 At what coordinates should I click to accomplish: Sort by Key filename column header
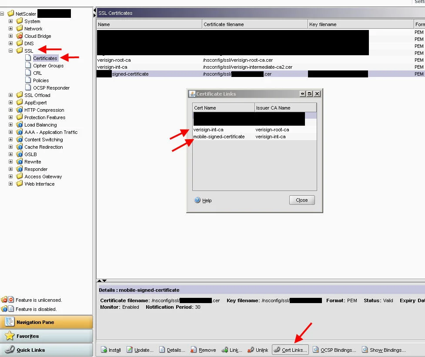click(x=361, y=24)
